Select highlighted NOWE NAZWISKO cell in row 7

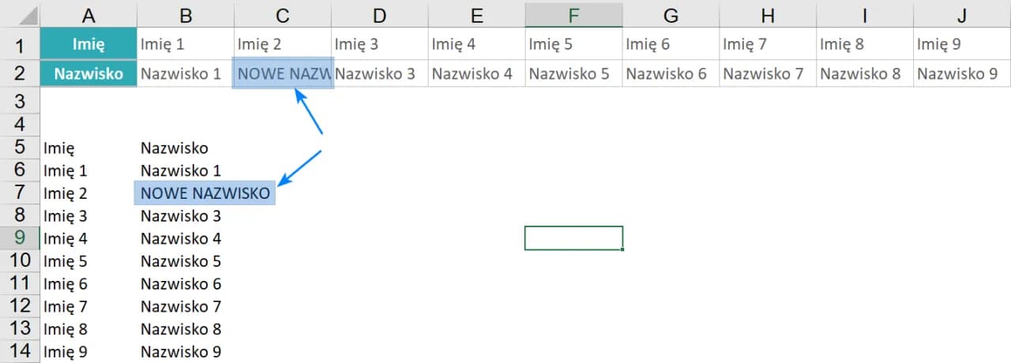pos(205,193)
